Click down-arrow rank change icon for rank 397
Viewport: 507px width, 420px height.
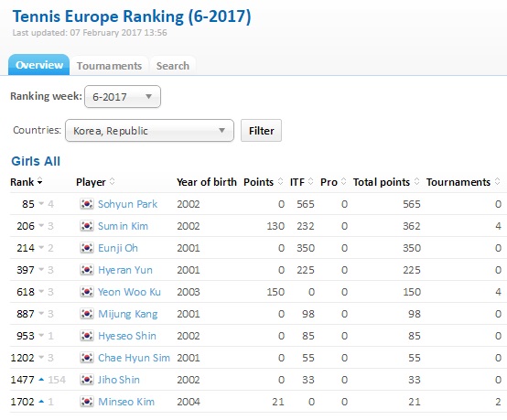[x=41, y=270]
